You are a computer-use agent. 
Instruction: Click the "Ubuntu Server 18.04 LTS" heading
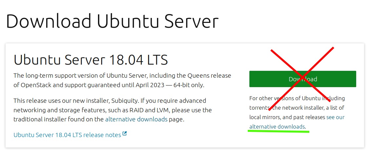click(x=90, y=60)
